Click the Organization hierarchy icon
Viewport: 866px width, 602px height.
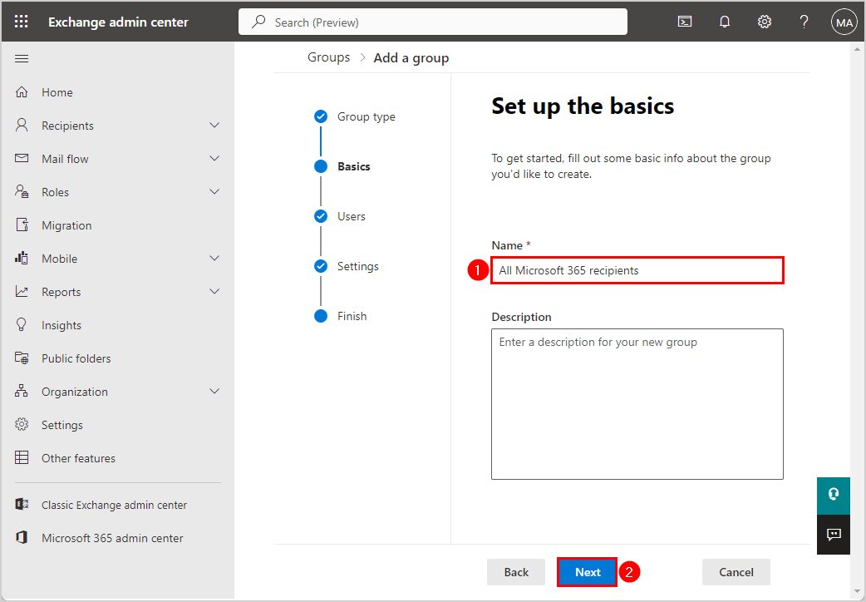coord(22,392)
